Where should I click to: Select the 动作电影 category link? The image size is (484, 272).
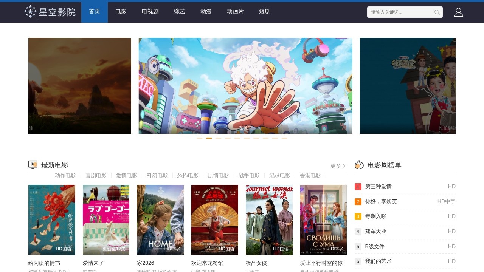(x=65, y=175)
